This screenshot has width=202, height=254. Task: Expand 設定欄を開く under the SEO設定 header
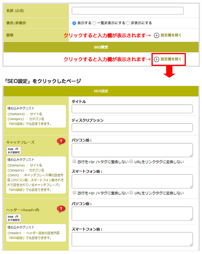(x=171, y=59)
